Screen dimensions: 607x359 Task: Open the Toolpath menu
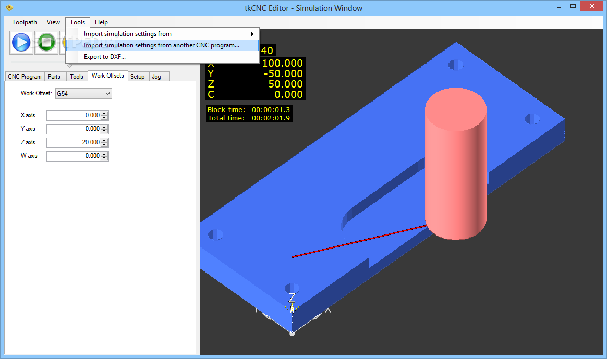pyautogui.click(x=25, y=22)
